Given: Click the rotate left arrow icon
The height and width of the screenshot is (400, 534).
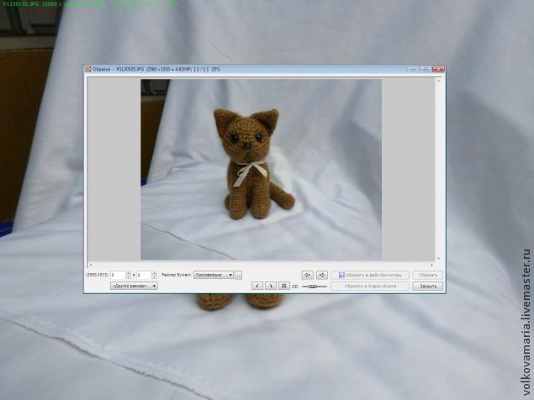Looking at the screenshot, I should click(x=308, y=275).
